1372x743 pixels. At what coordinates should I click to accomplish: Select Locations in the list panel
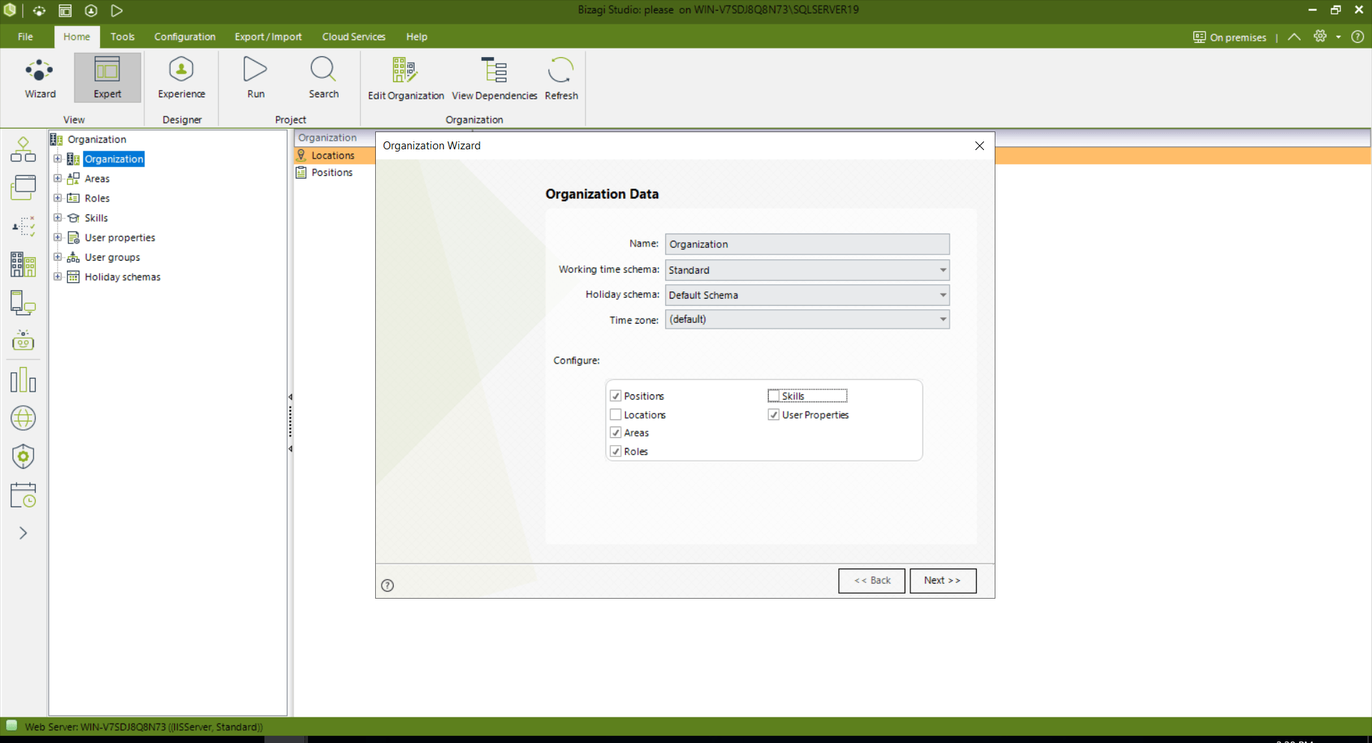coord(334,155)
